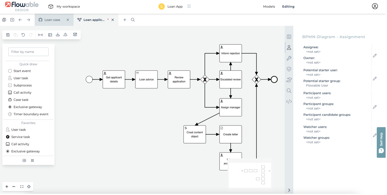Open the Loan App hamburger menu
Viewport: 387px width, 195px height.
point(189,6)
